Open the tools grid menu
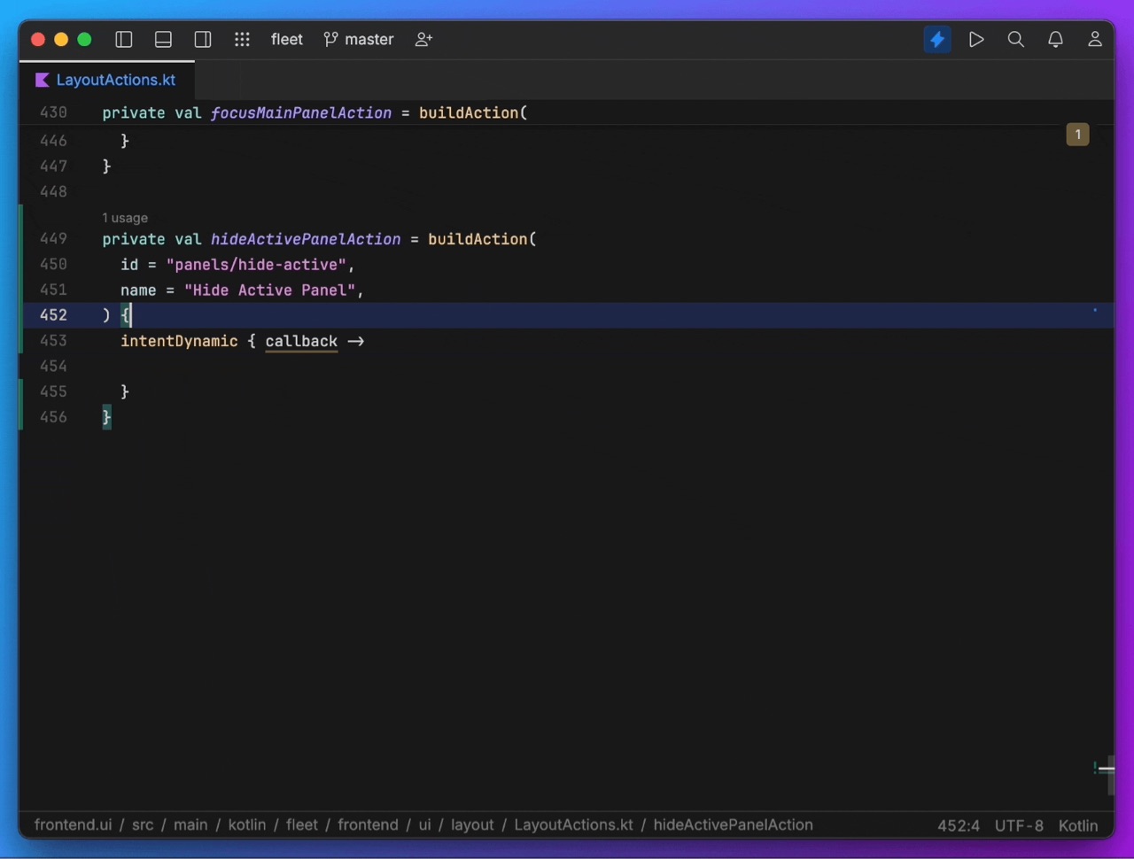 tap(242, 39)
